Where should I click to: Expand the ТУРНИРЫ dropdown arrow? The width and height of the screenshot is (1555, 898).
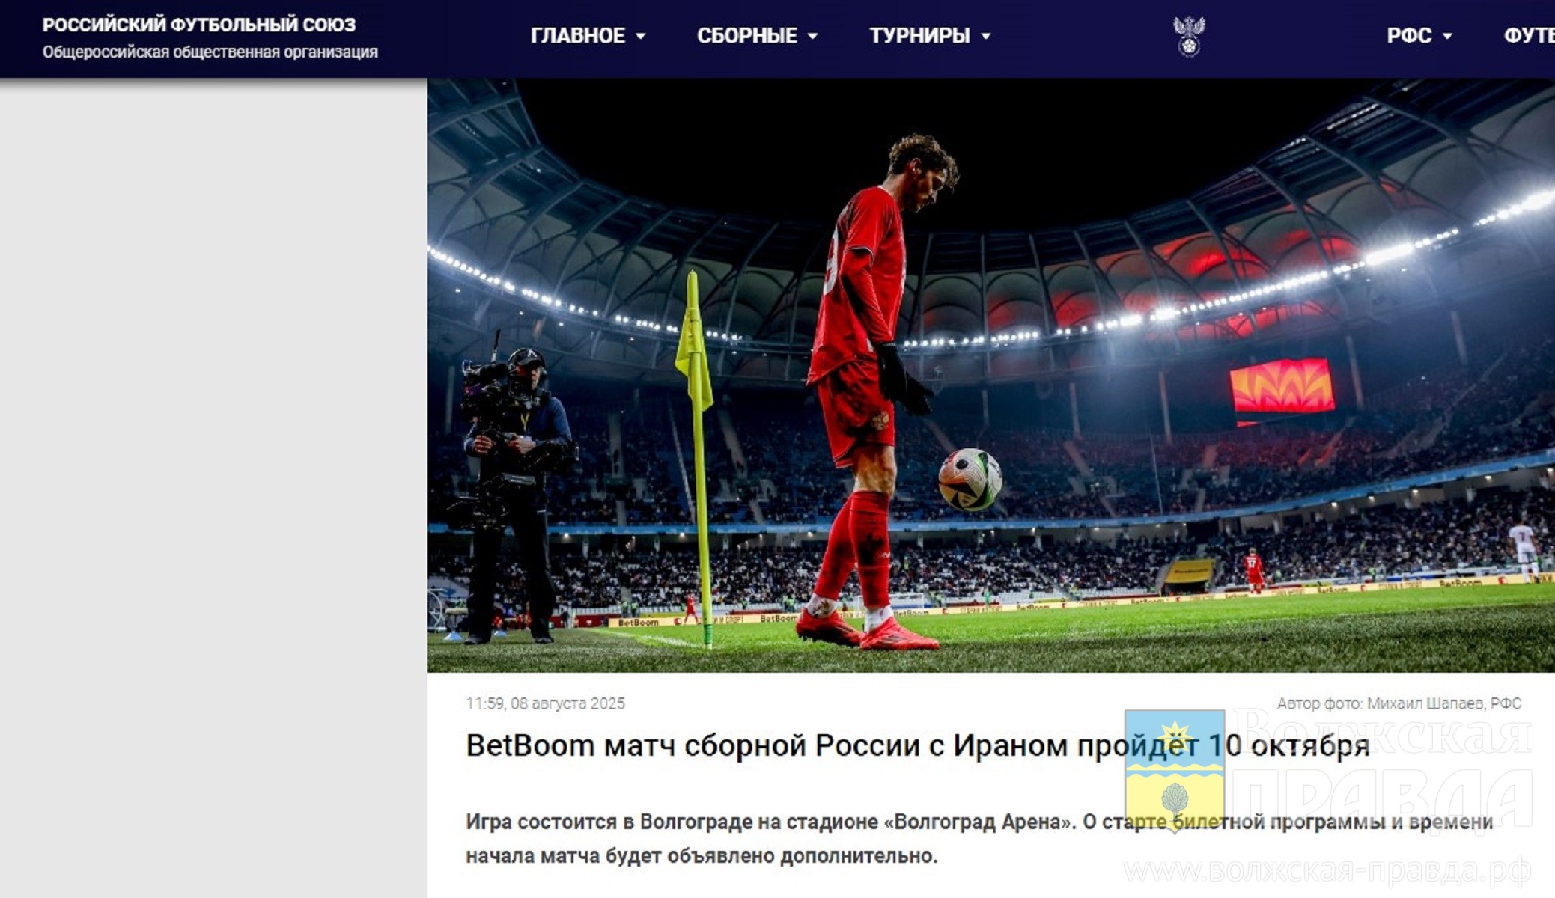click(x=986, y=36)
